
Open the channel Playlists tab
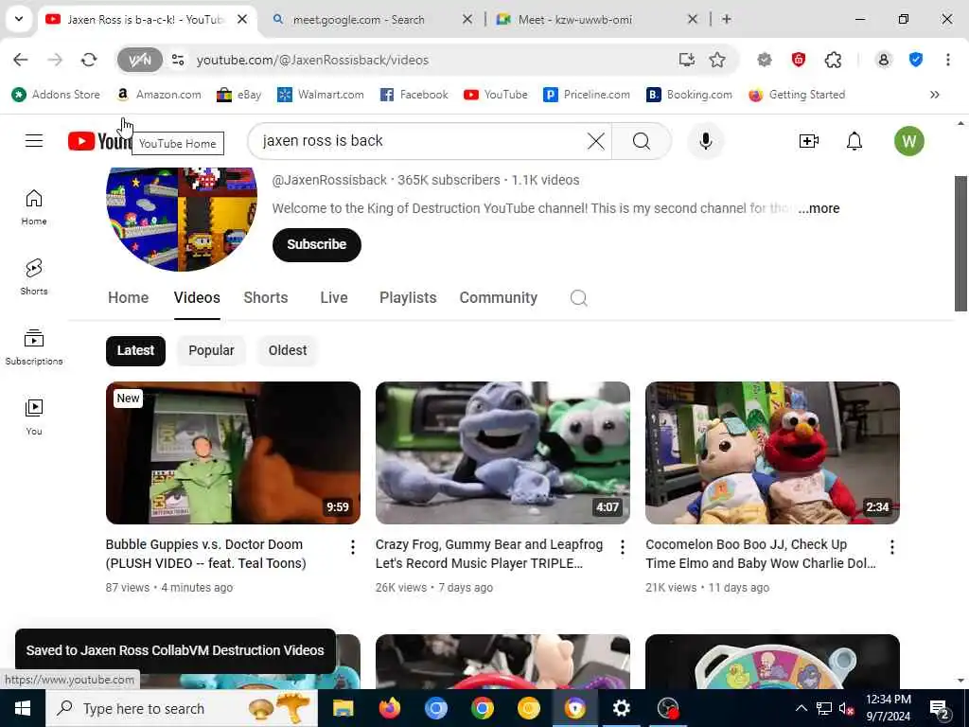(x=408, y=298)
